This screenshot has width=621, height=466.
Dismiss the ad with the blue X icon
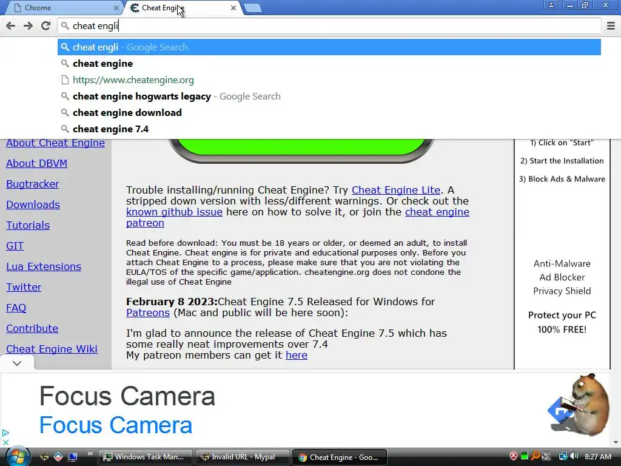coord(5,442)
